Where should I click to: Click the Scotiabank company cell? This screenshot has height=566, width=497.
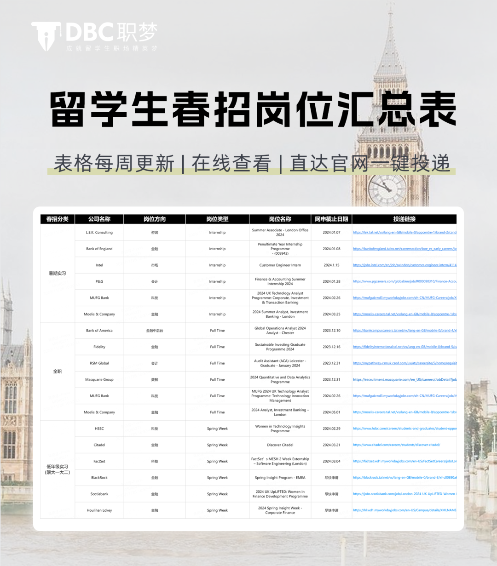(99, 494)
